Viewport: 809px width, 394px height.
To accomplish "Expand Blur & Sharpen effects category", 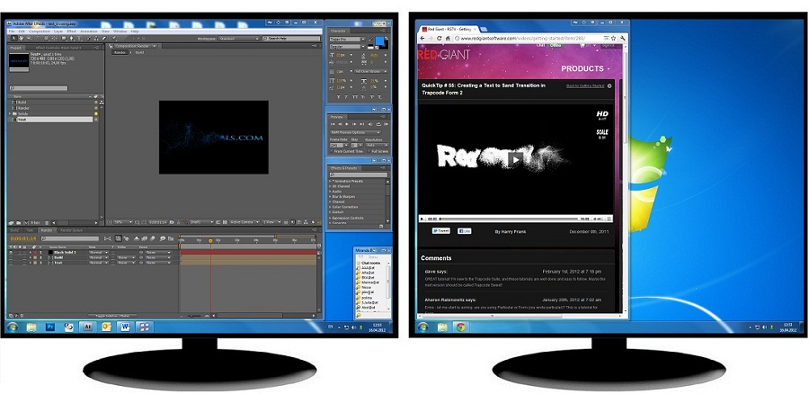I will pos(330,196).
